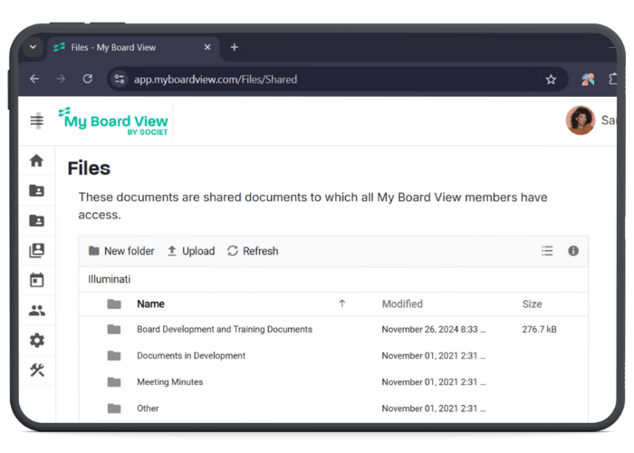
Task: Click folder icon of Other row
Action: point(114,408)
